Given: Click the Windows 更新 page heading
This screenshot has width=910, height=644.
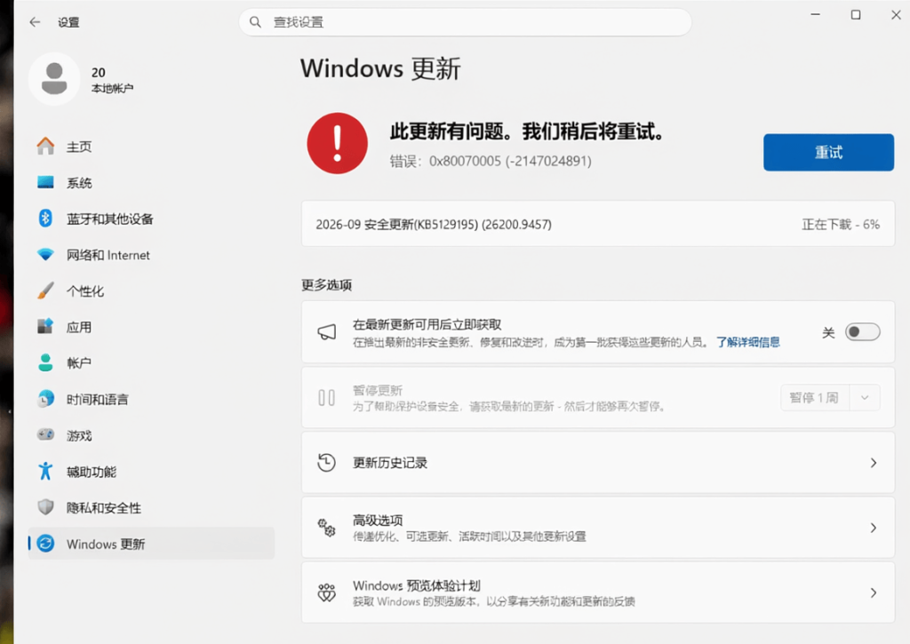Looking at the screenshot, I should tap(380, 68).
